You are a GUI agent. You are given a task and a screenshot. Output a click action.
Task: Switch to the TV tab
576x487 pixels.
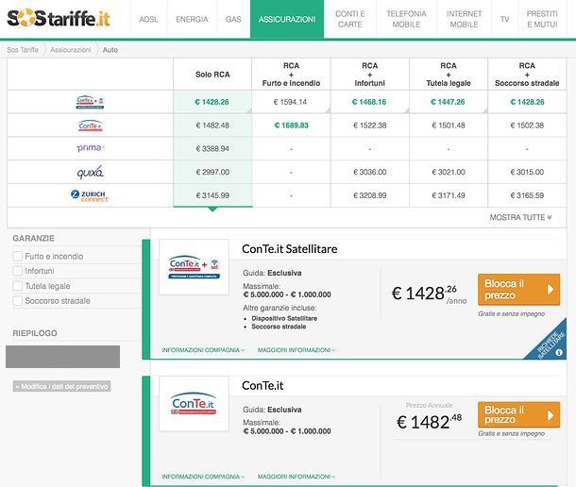(505, 19)
